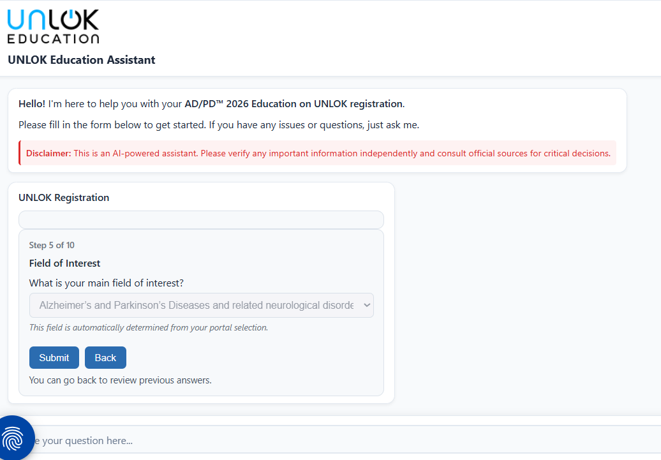Click the Field of Interest section title
This screenshot has height=460, width=661.
[64, 263]
